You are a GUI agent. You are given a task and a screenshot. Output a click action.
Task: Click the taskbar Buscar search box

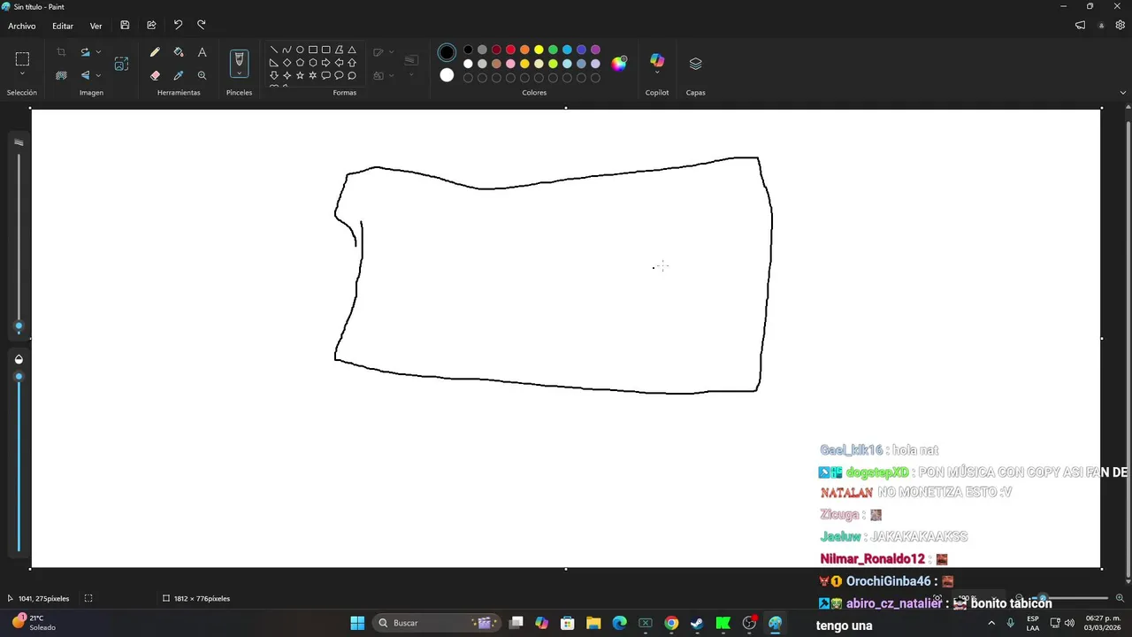click(x=436, y=623)
